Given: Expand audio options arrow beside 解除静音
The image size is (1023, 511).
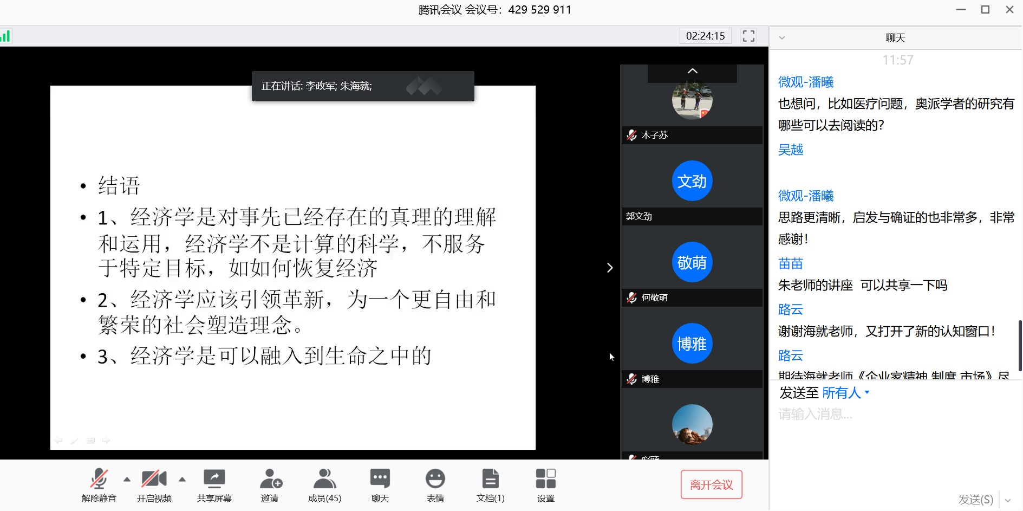Looking at the screenshot, I should [127, 479].
